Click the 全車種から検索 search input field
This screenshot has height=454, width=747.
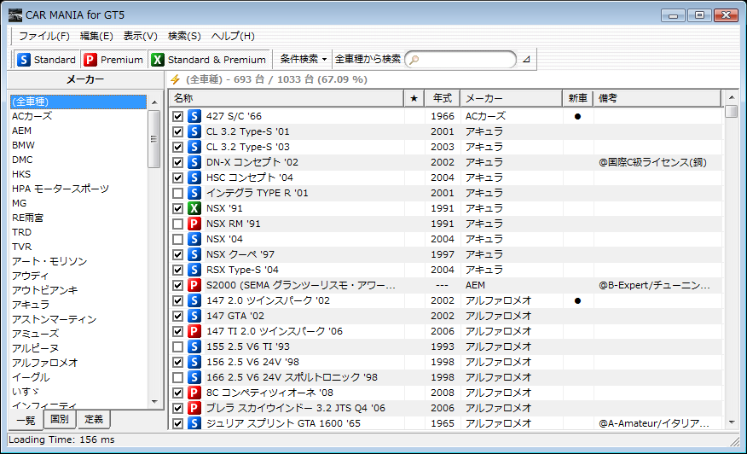point(460,60)
